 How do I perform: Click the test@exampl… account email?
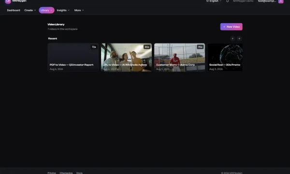[267, 1]
